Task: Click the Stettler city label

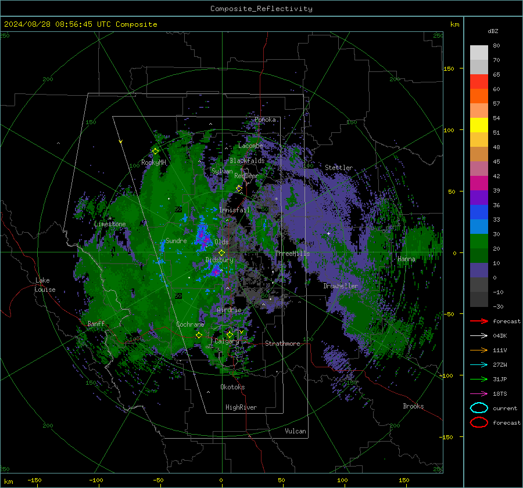Action: (x=339, y=168)
